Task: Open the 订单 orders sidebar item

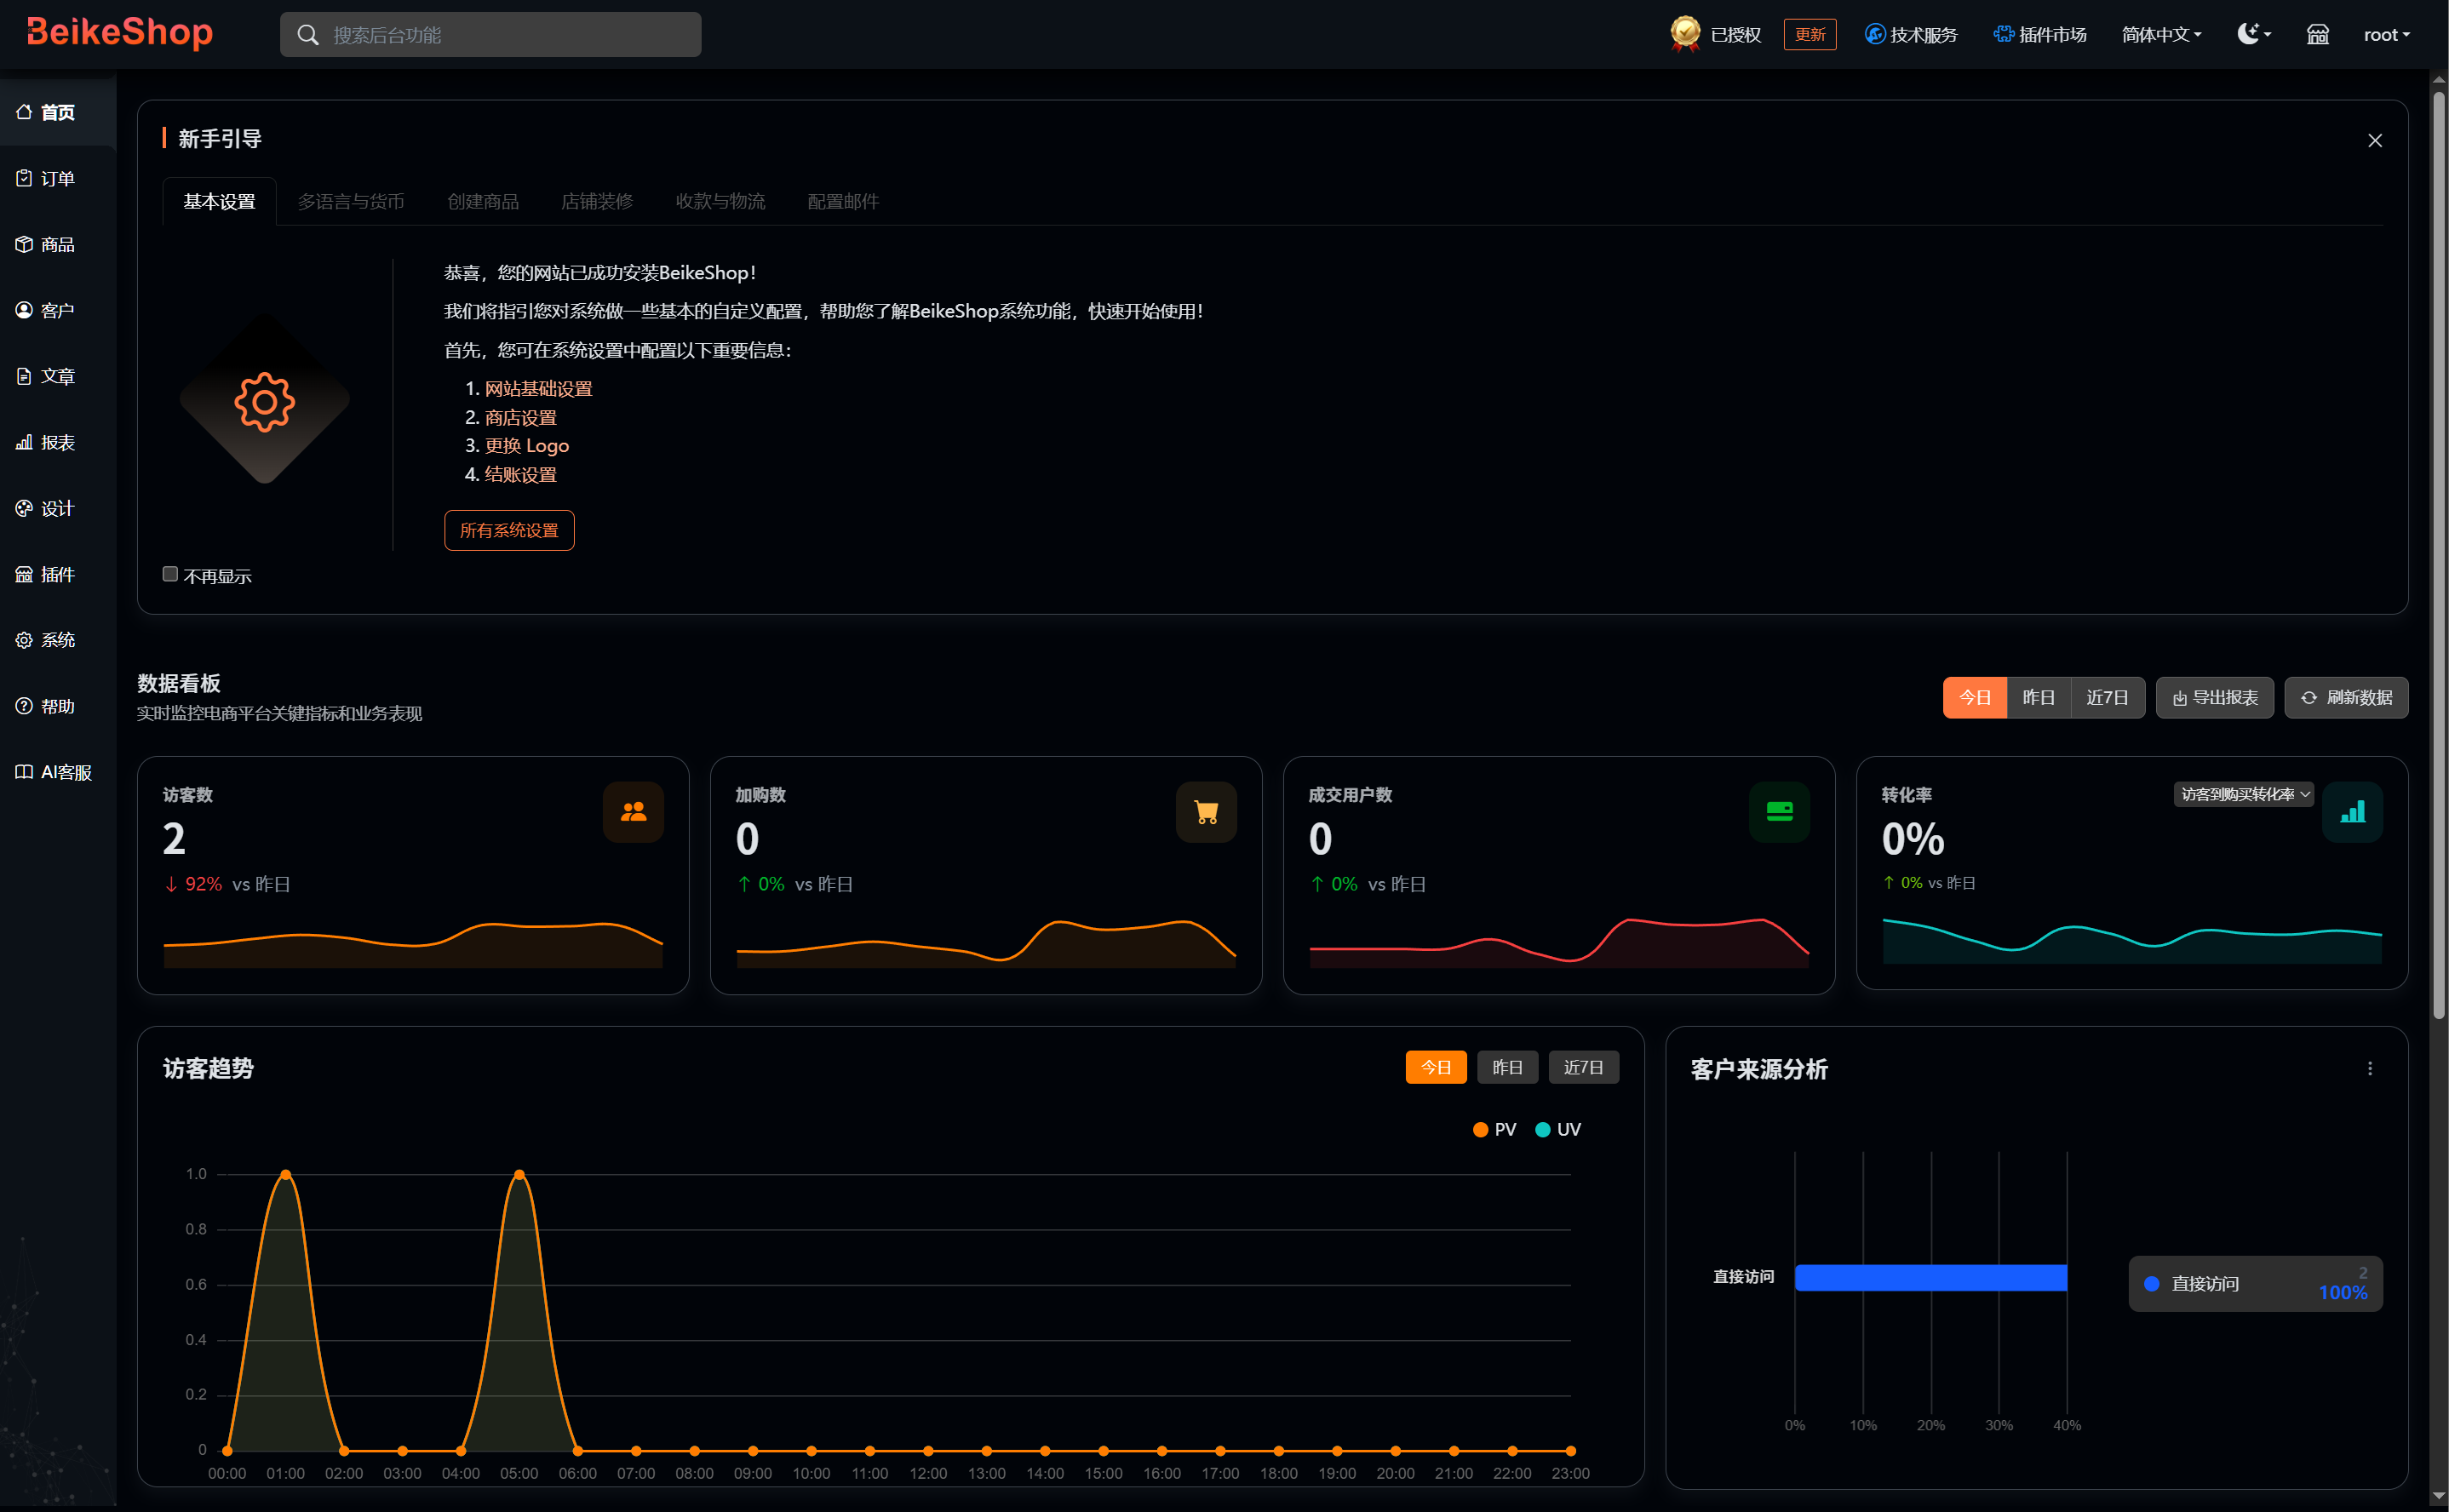Action: 58,178
